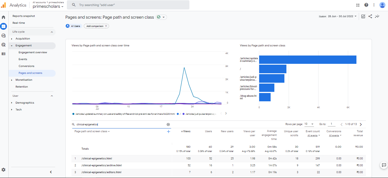
Task: Open the date range picker dropdown
Action: point(342,16)
